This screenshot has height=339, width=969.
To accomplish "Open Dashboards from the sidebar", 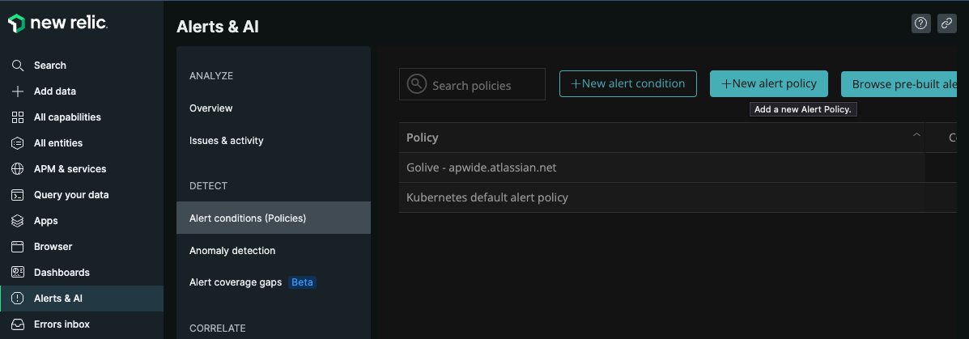I will pos(62,273).
